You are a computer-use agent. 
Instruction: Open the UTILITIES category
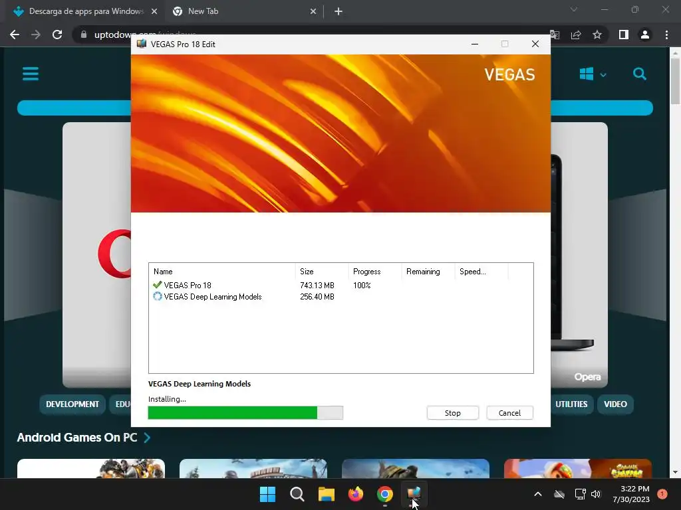[571, 404]
